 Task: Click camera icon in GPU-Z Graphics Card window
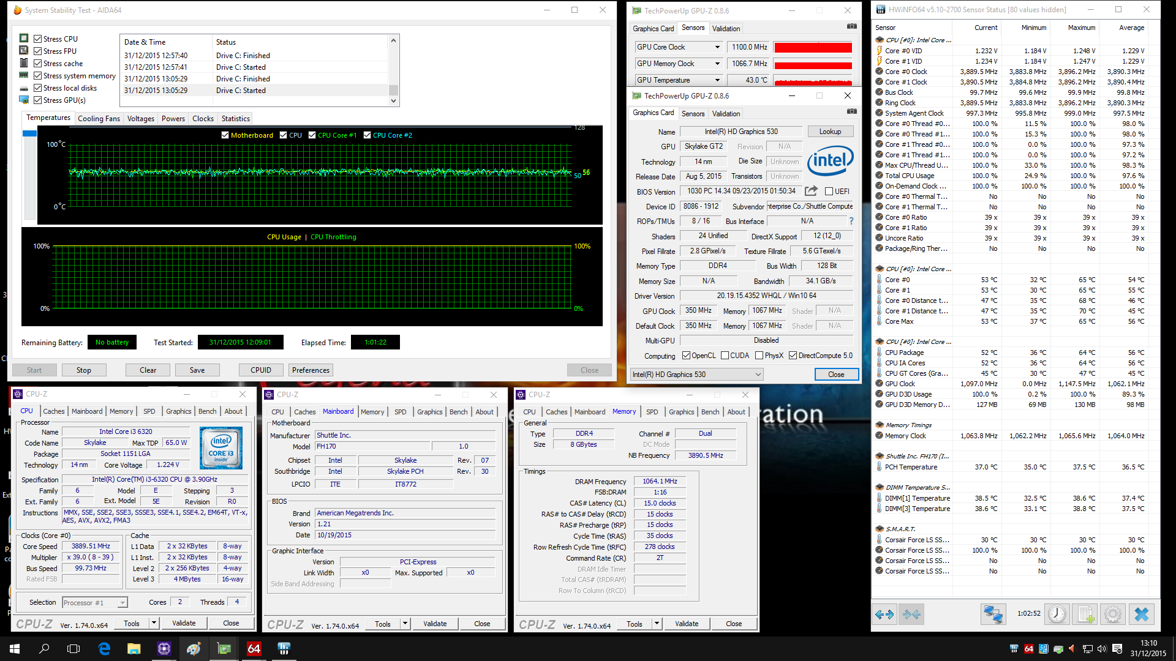(851, 111)
